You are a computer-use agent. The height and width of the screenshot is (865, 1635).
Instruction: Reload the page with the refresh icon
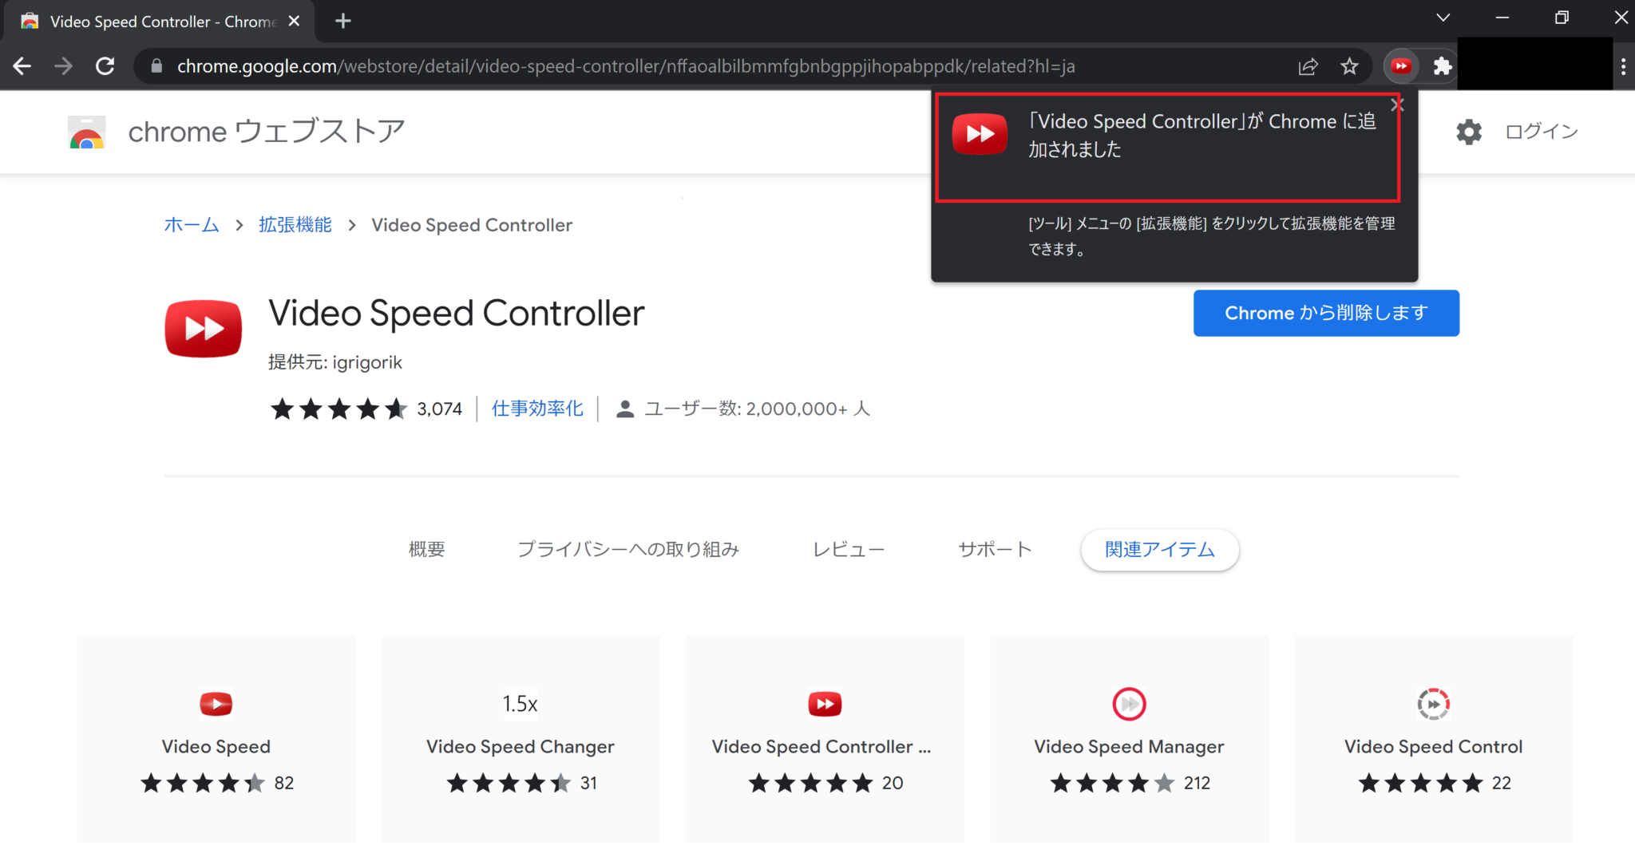coord(105,66)
